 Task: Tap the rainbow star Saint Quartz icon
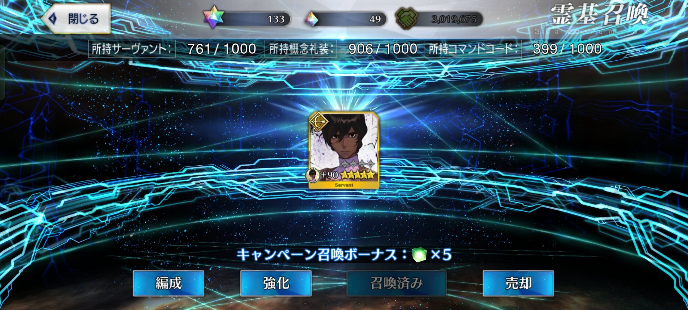click(x=213, y=18)
